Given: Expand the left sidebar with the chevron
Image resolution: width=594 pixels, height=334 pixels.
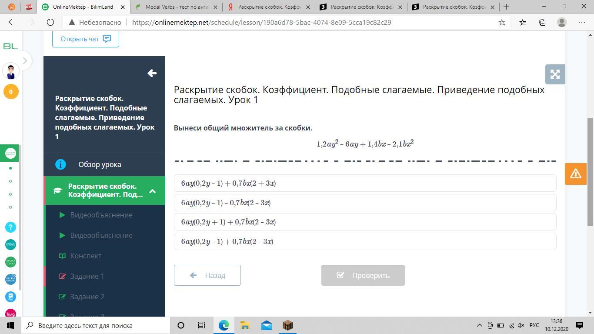Looking at the screenshot, I should (x=25, y=61).
